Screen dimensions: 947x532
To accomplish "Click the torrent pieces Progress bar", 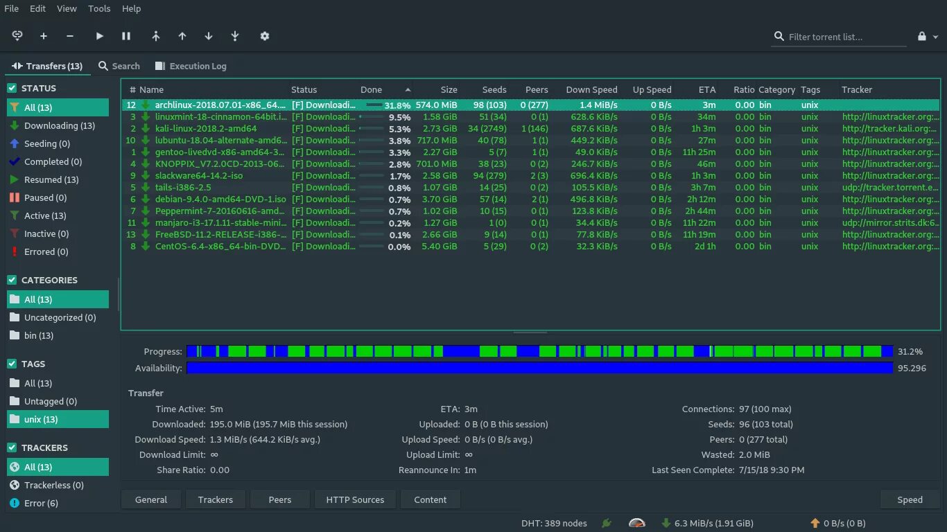I will 540,351.
